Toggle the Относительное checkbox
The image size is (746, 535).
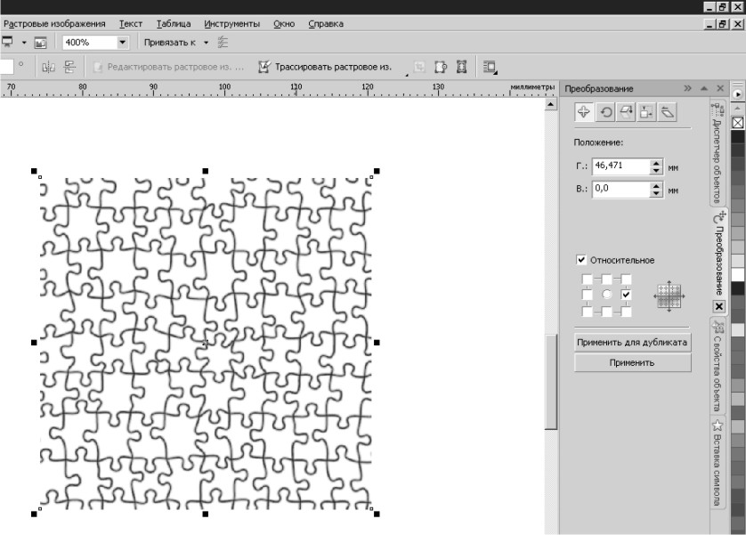click(581, 260)
